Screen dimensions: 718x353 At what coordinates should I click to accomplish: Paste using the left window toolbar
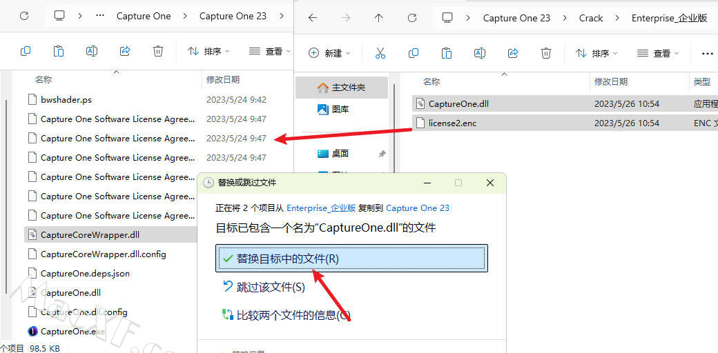click(x=59, y=51)
